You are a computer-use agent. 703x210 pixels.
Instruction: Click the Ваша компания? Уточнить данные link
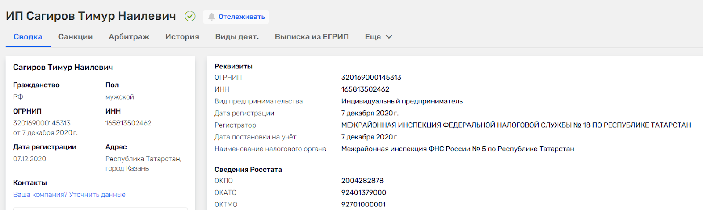(x=69, y=195)
